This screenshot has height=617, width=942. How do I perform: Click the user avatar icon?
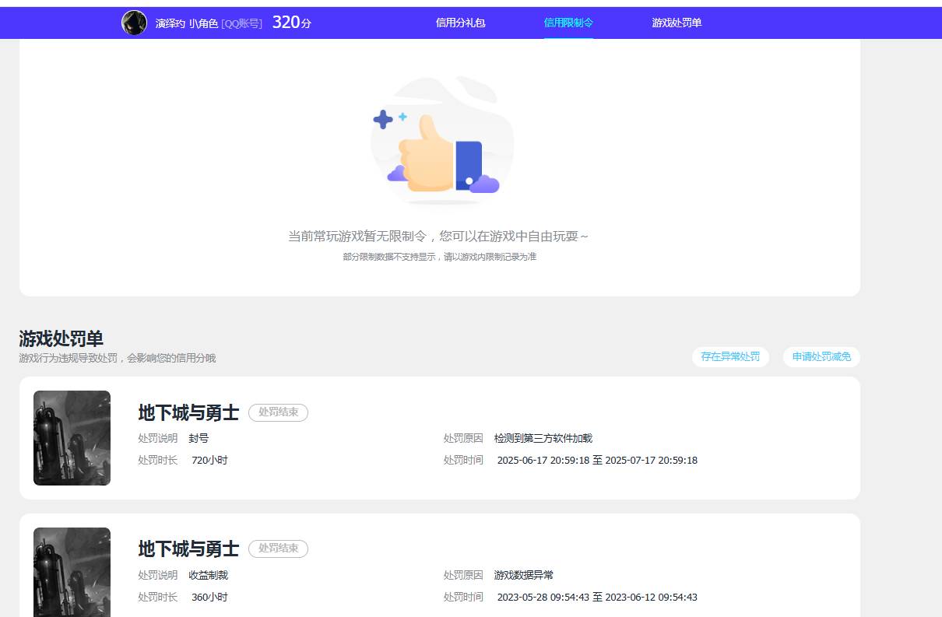(135, 23)
